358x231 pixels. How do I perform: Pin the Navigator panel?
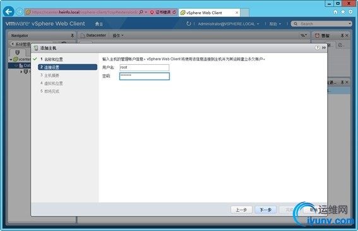tap(72, 35)
